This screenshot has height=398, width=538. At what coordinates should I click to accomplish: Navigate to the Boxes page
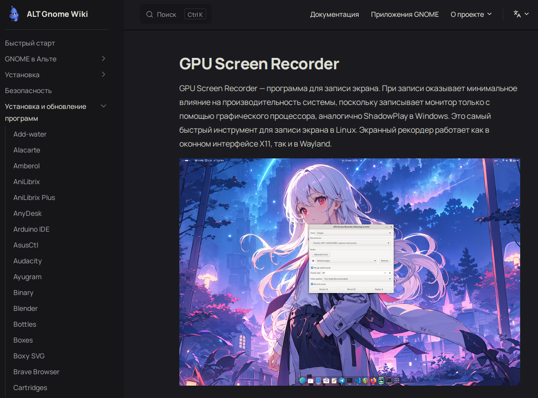(x=23, y=340)
